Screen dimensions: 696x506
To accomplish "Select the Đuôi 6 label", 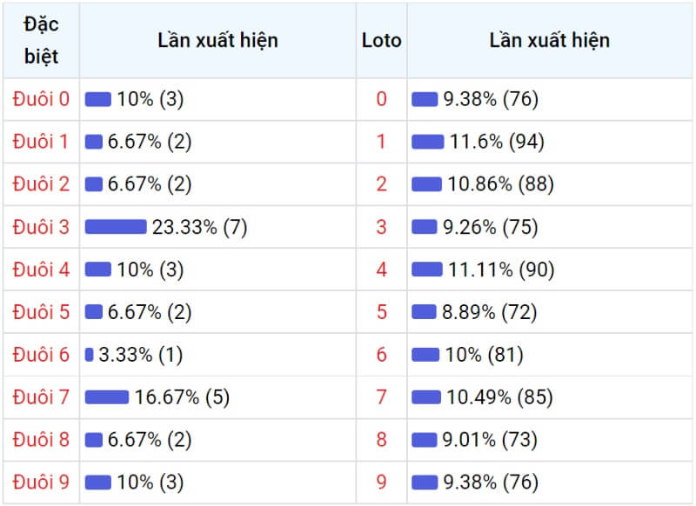I will click(x=41, y=355).
